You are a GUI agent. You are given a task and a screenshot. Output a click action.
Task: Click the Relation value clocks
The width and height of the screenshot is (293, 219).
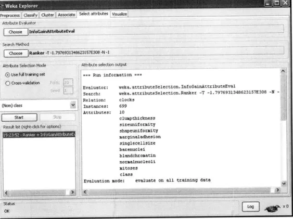pos(126,100)
